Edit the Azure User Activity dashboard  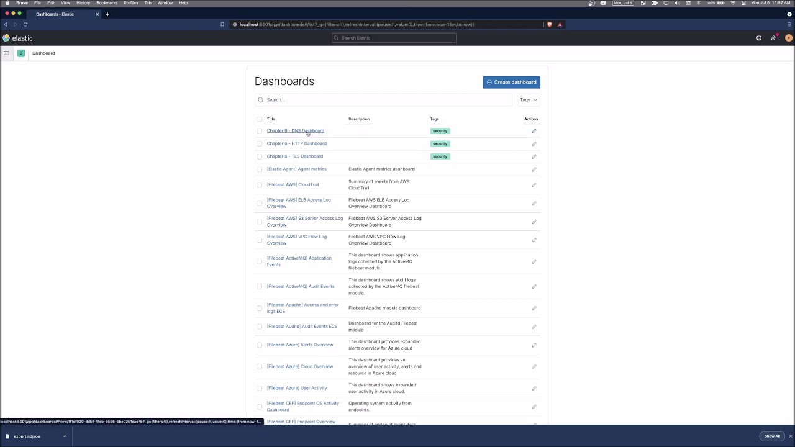[534, 388]
